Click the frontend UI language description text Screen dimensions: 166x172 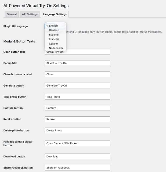[114, 32]
